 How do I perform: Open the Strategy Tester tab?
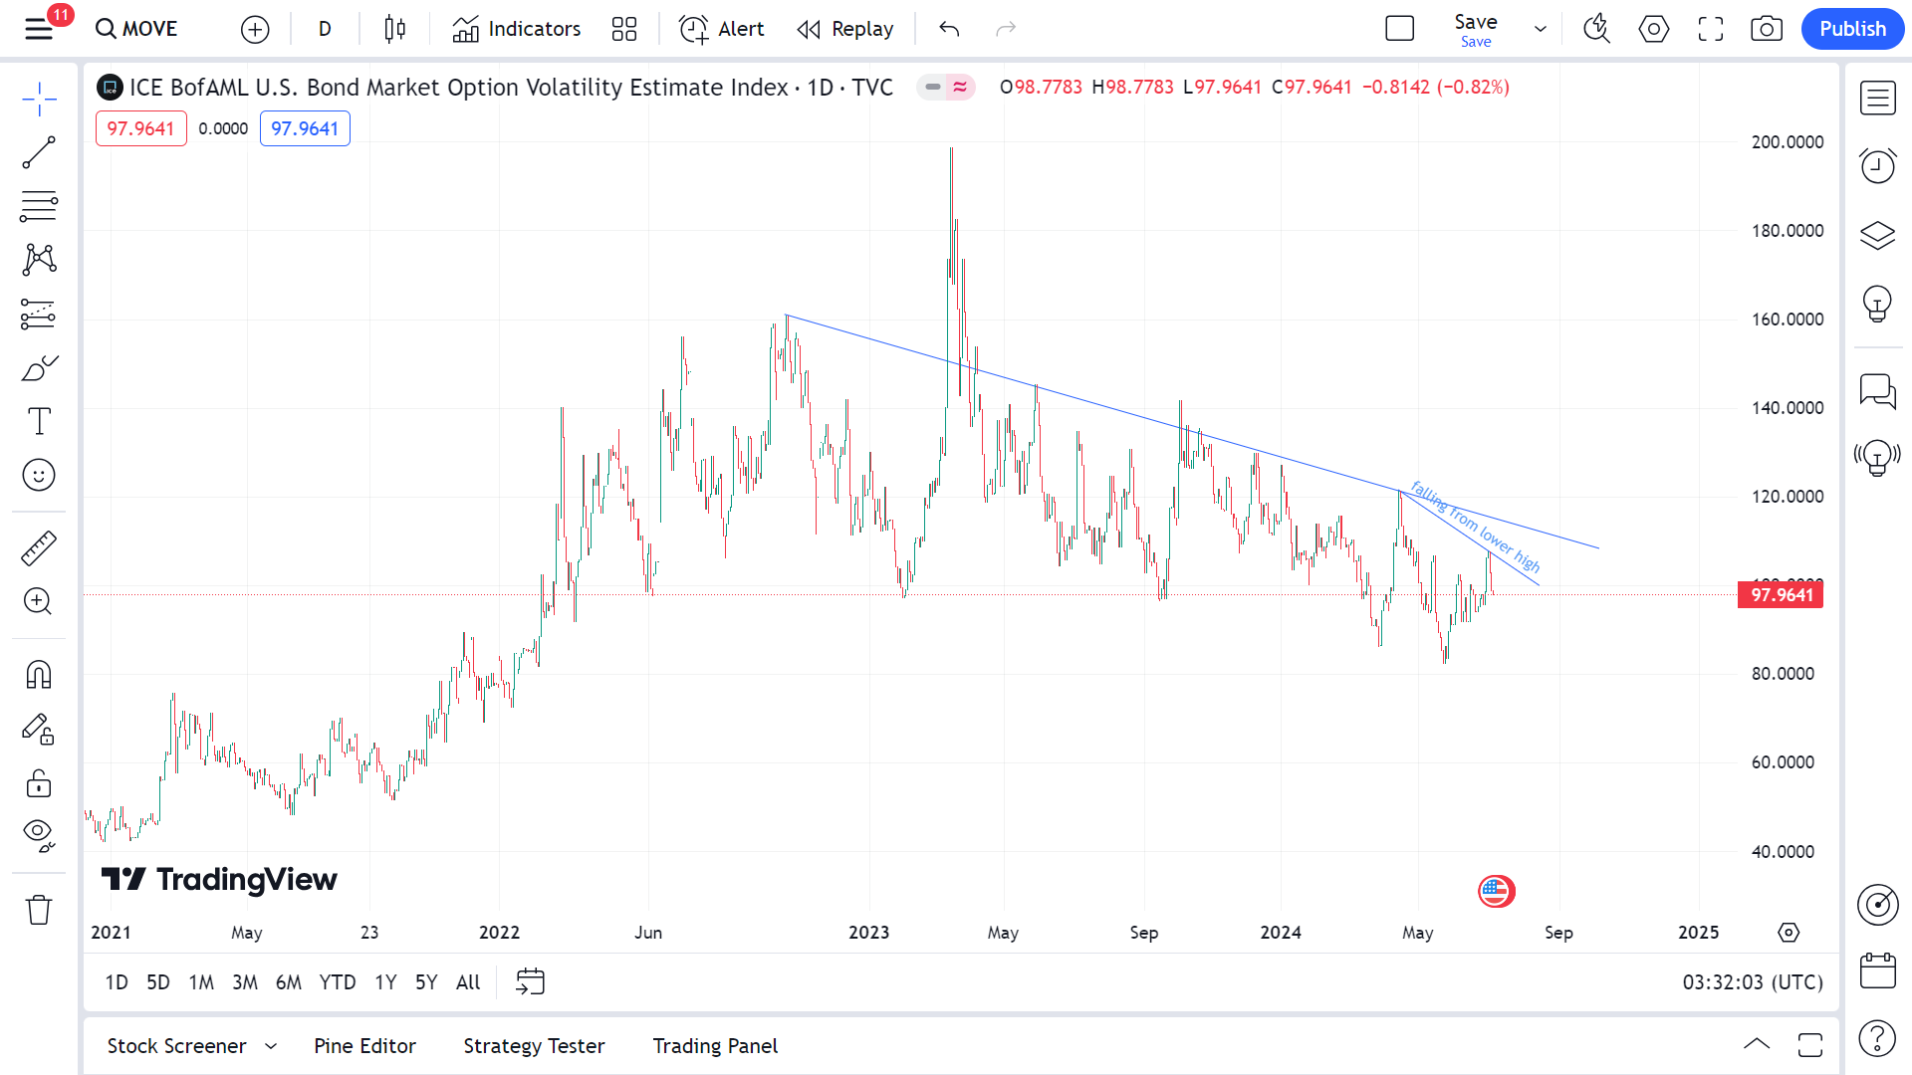(x=534, y=1046)
